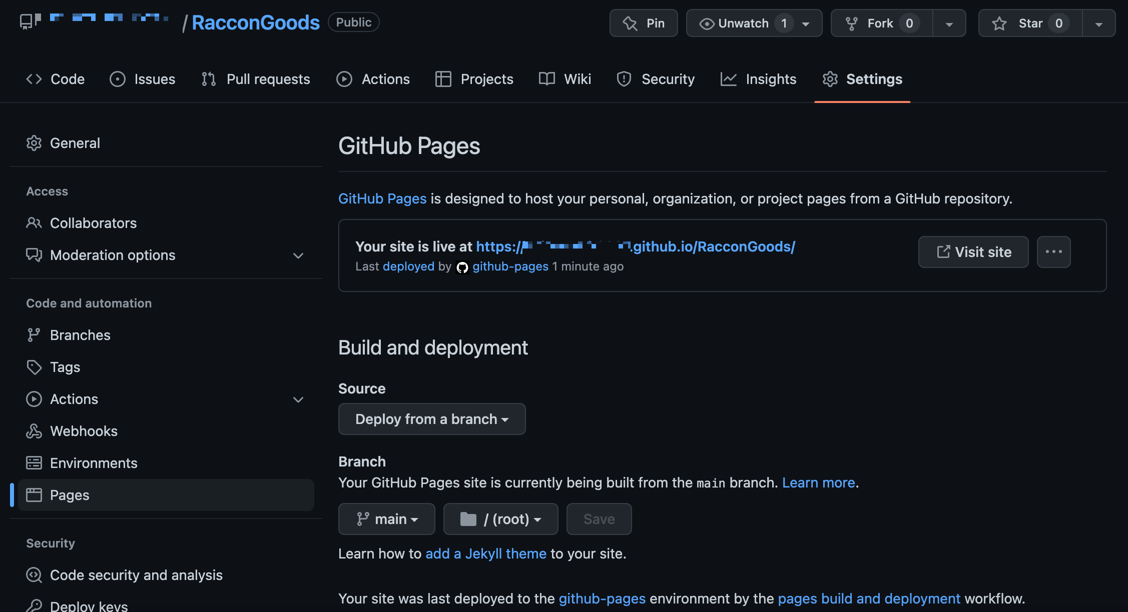Open the / (root) folder dropdown
This screenshot has height=612, width=1128.
pos(500,519)
